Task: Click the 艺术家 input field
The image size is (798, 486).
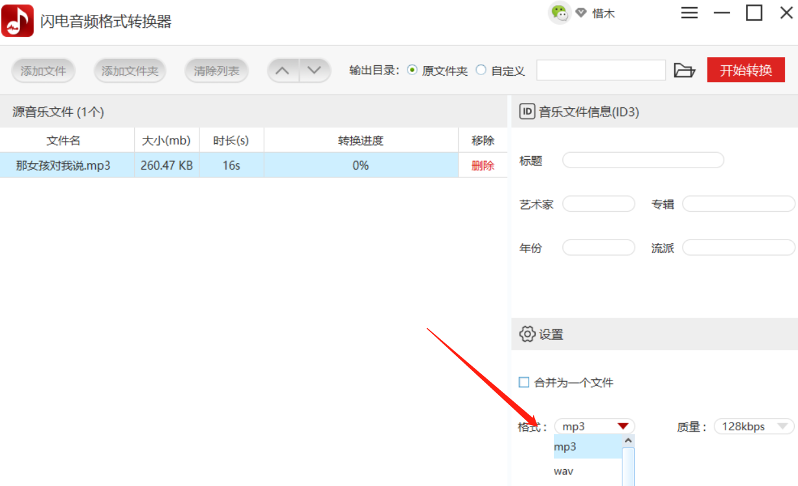Action: (x=598, y=204)
